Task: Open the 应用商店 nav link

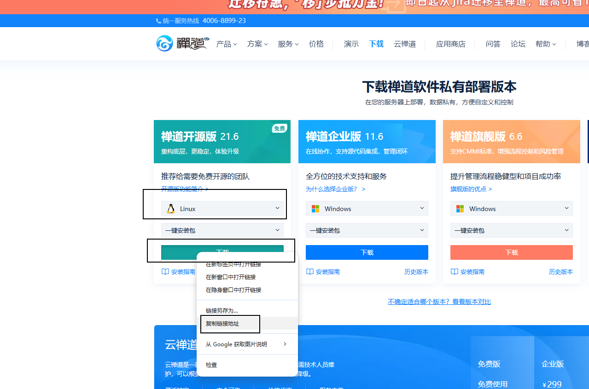Action: click(451, 44)
